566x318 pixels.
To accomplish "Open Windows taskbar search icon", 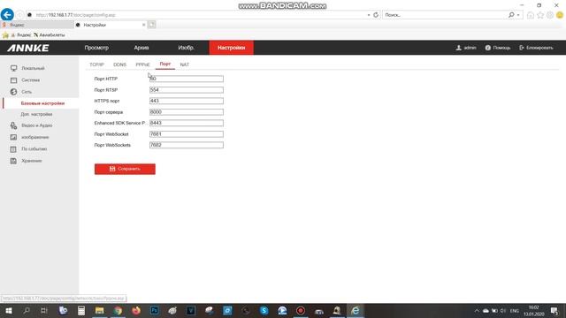I will click(x=27, y=310).
